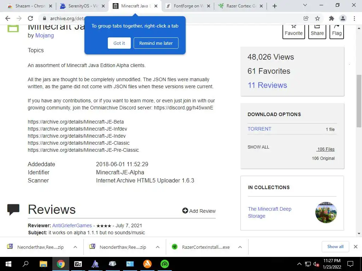The image size is (362, 271).
Task: Open the Chrome profile avatar
Action: pos(343,18)
